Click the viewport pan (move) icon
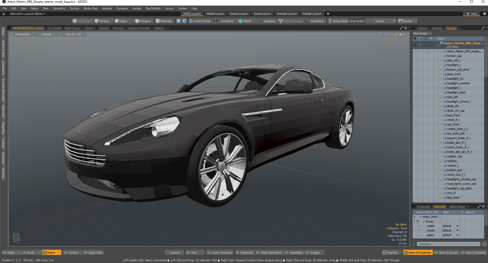Screen dimensions: 488x263 pyautogui.click(x=381, y=35)
